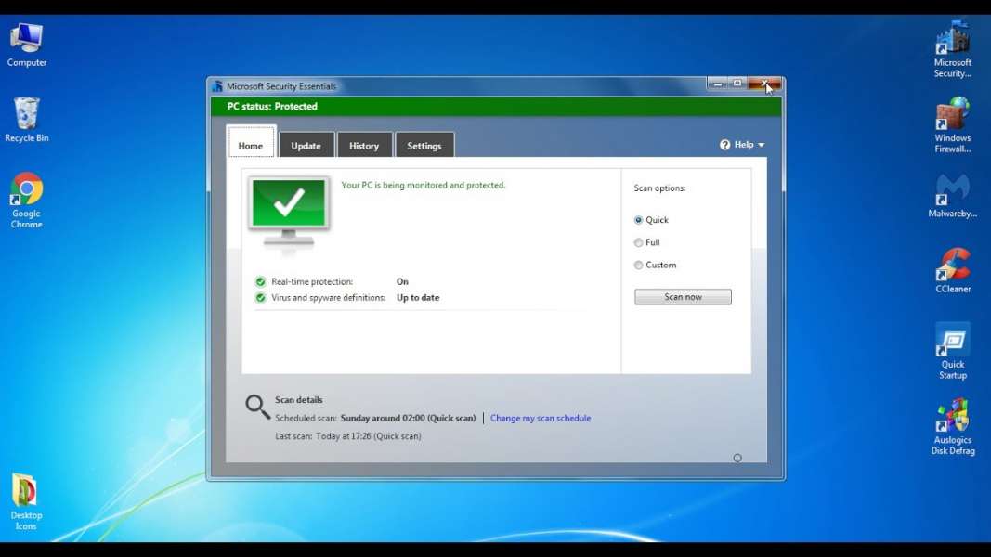Click the Microsoft Security Essentials title bar icon
Screen dimensions: 991x557
(x=217, y=86)
